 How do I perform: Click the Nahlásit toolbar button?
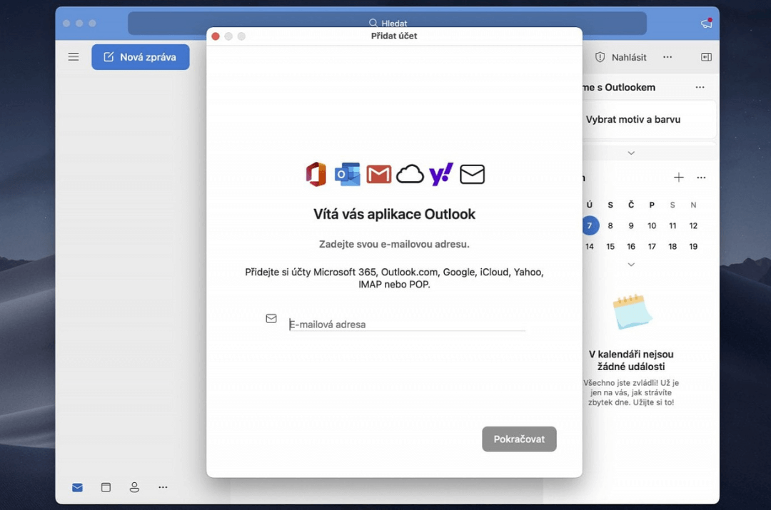(621, 57)
